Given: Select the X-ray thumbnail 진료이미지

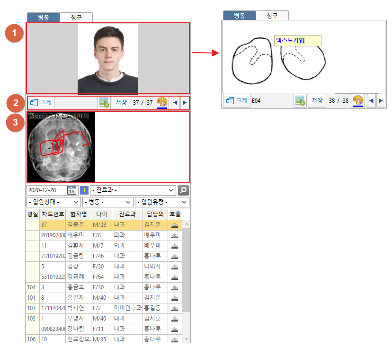Looking at the screenshot, I should pyautogui.click(x=62, y=147).
